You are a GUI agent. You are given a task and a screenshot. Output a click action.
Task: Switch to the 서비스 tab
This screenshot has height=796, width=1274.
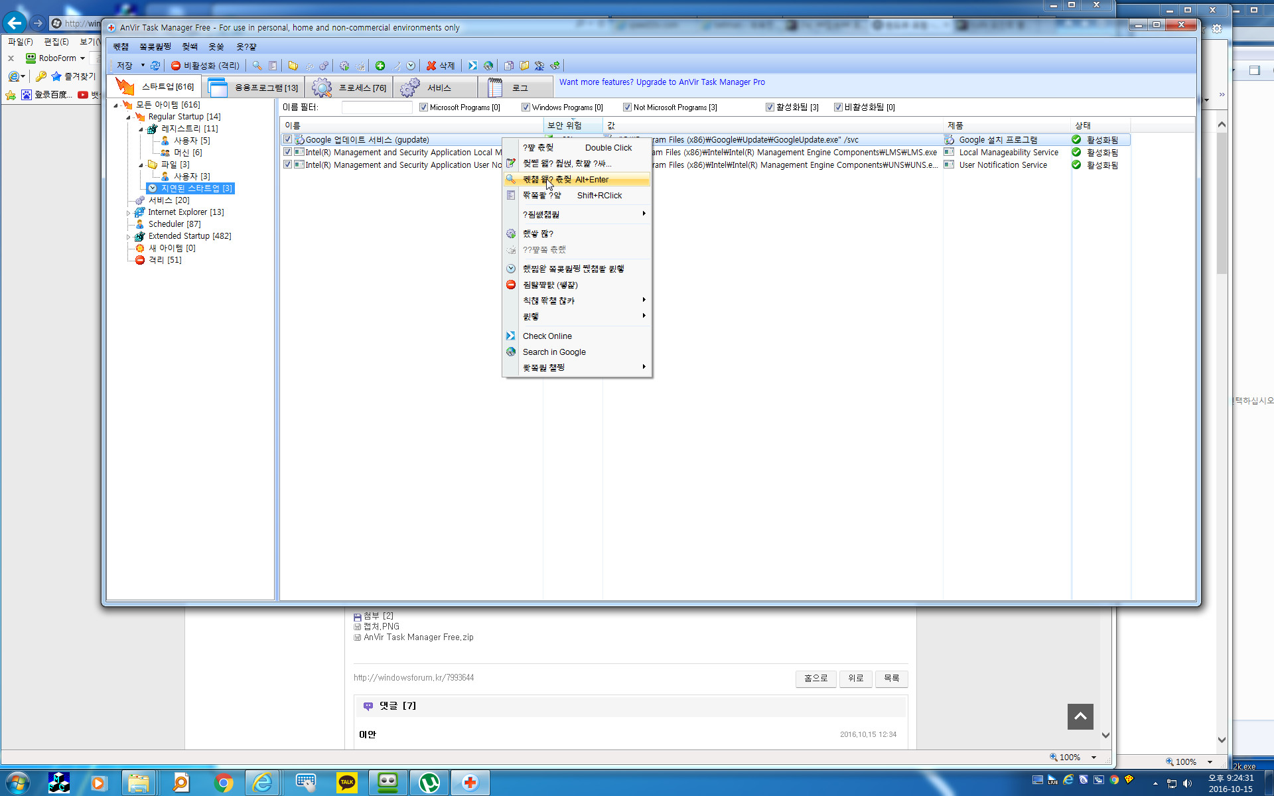(436, 87)
